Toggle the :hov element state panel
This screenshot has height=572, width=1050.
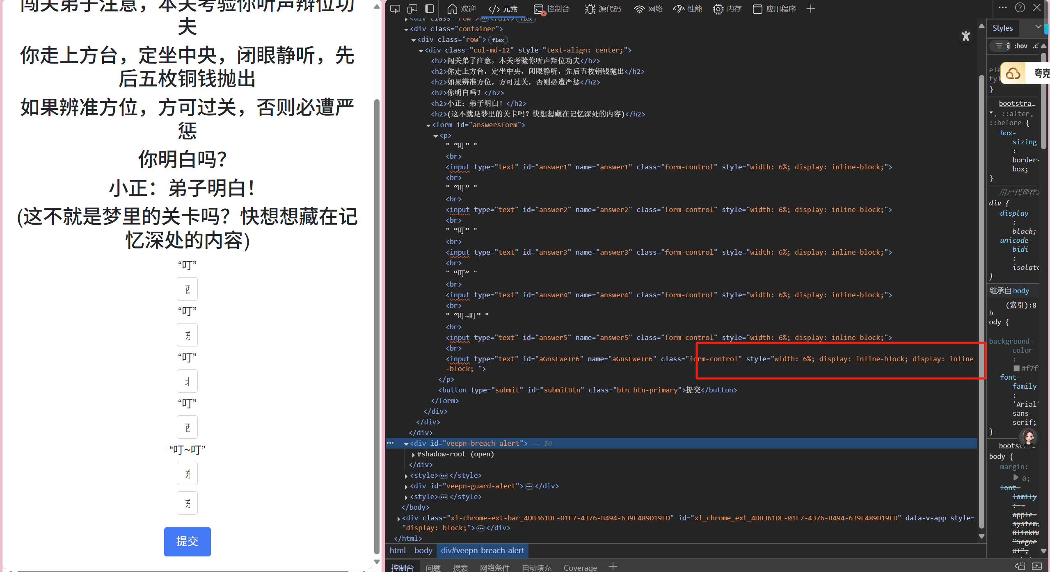[1020, 46]
